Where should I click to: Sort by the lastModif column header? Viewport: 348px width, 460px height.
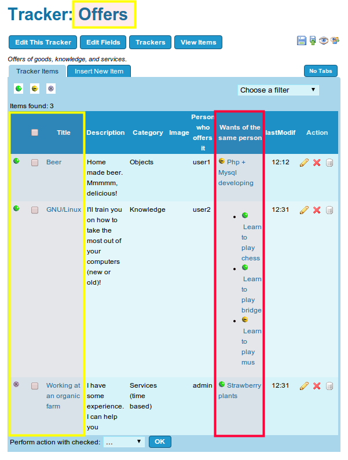(x=281, y=133)
